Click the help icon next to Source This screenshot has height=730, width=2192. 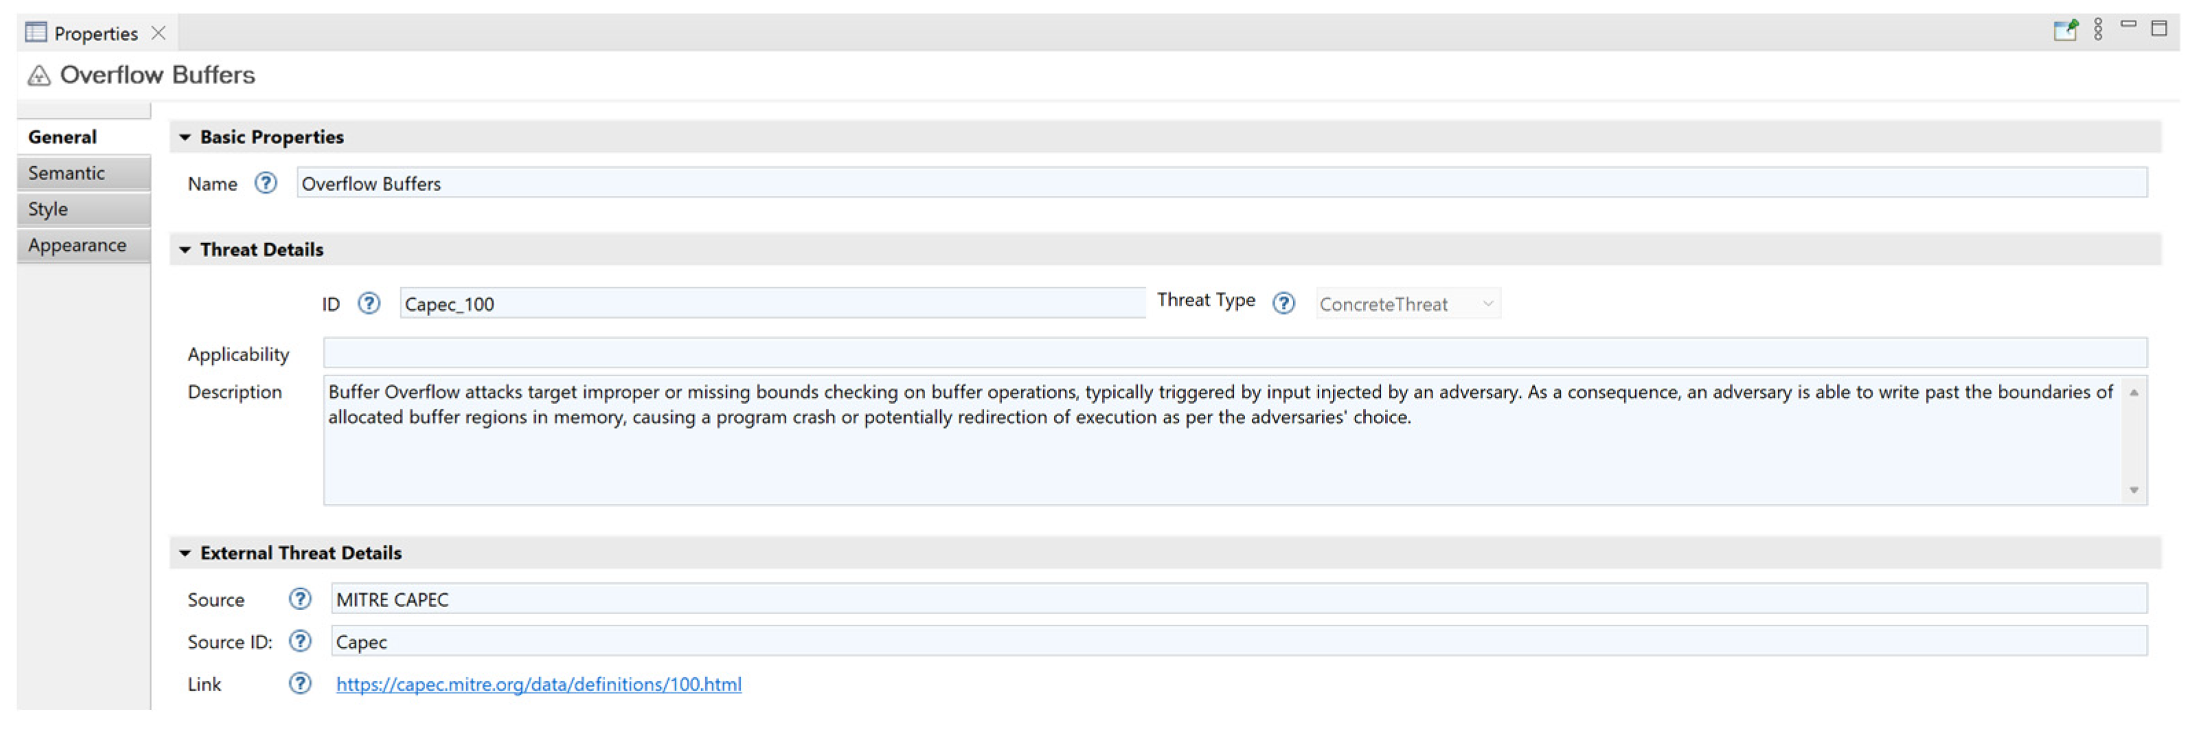coord(299,599)
